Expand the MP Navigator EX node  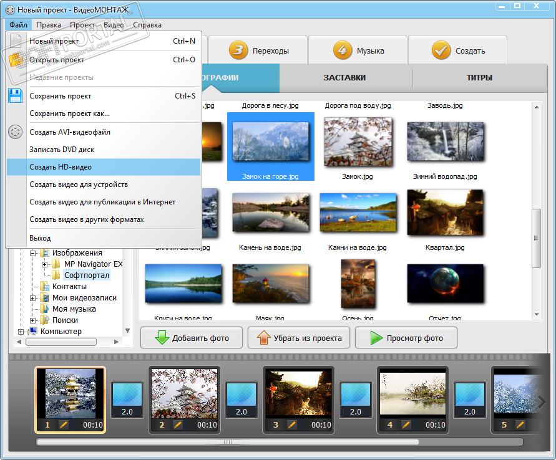pos(44,264)
